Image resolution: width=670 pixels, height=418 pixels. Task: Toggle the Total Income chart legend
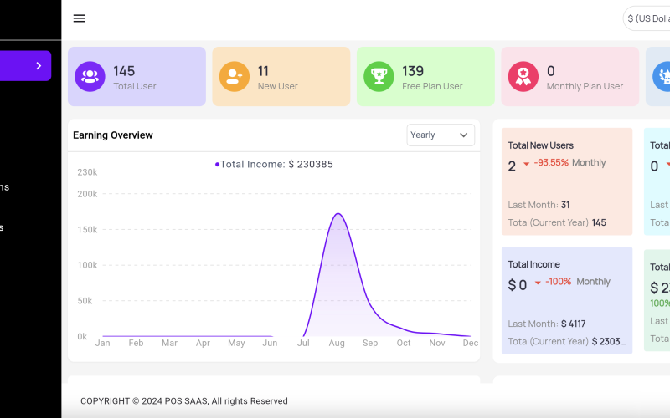pyautogui.click(x=275, y=165)
